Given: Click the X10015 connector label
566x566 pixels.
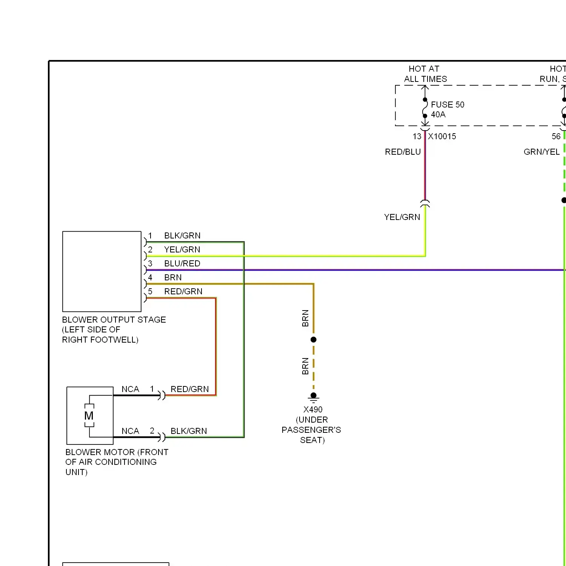Looking at the screenshot, I should point(442,136).
